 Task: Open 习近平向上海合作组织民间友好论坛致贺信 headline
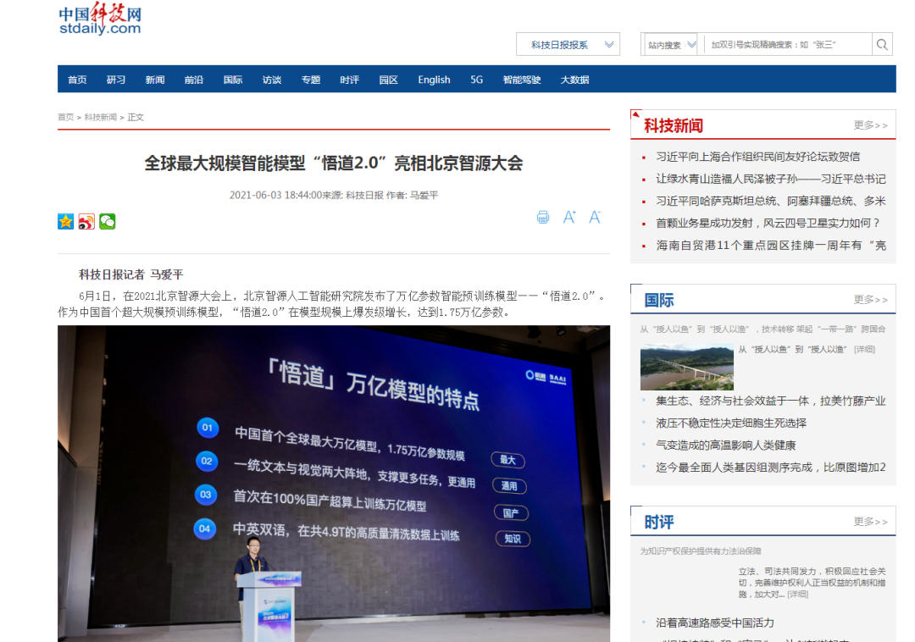[757, 157]
